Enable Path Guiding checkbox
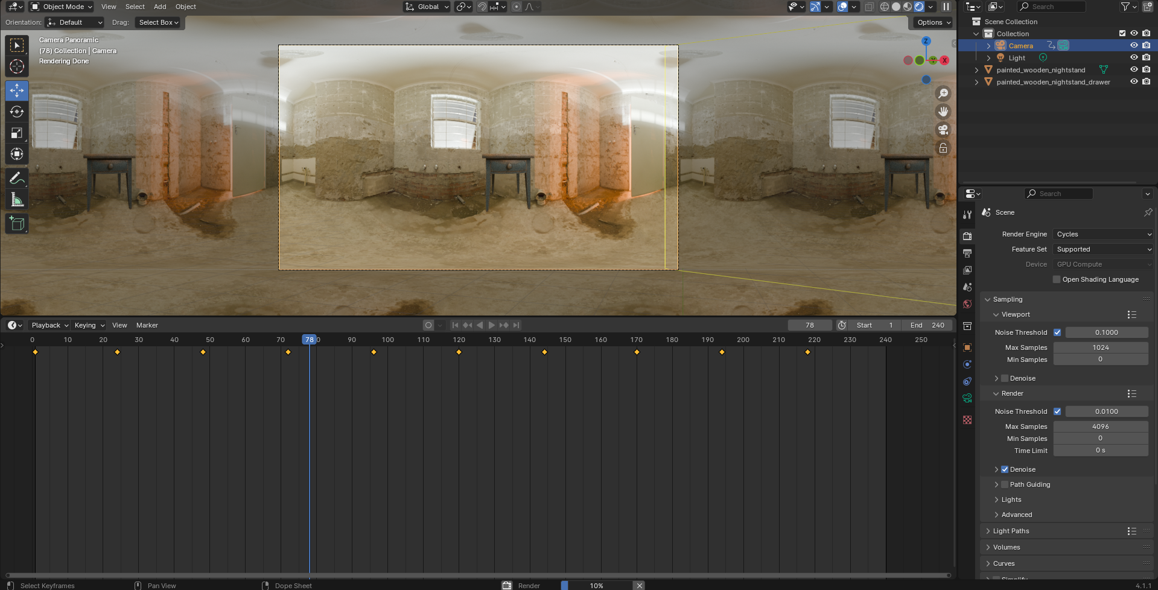 tap(1005, 484)
